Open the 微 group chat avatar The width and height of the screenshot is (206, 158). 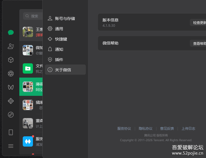28,50
